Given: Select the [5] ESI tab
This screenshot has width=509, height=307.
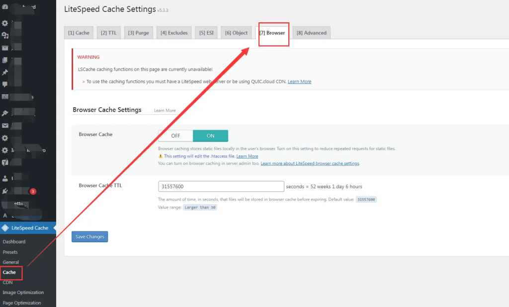Looking at the screenshot, I should (x=206, y=33).
